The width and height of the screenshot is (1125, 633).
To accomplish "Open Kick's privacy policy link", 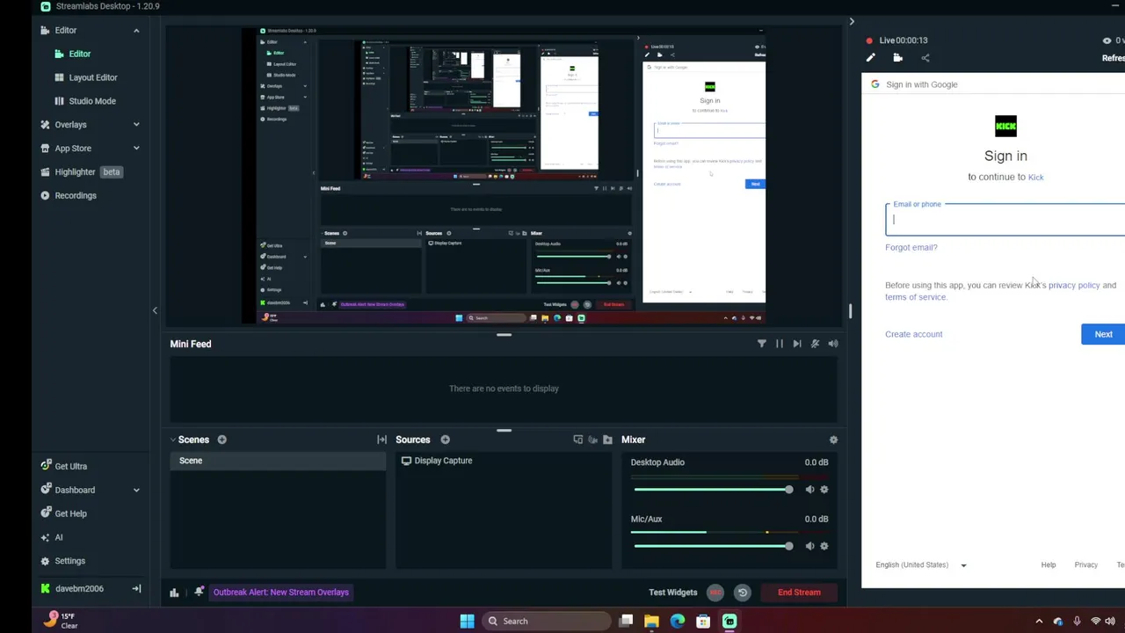I will [1073, 285].
